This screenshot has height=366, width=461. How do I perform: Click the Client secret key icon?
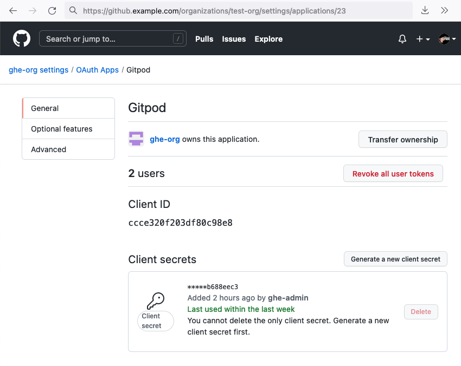156,300
